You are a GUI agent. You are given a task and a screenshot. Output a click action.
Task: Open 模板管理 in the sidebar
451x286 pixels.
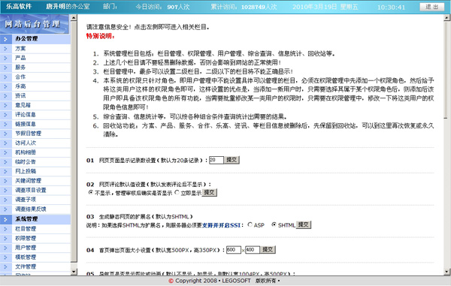click(x=26, y=257)
